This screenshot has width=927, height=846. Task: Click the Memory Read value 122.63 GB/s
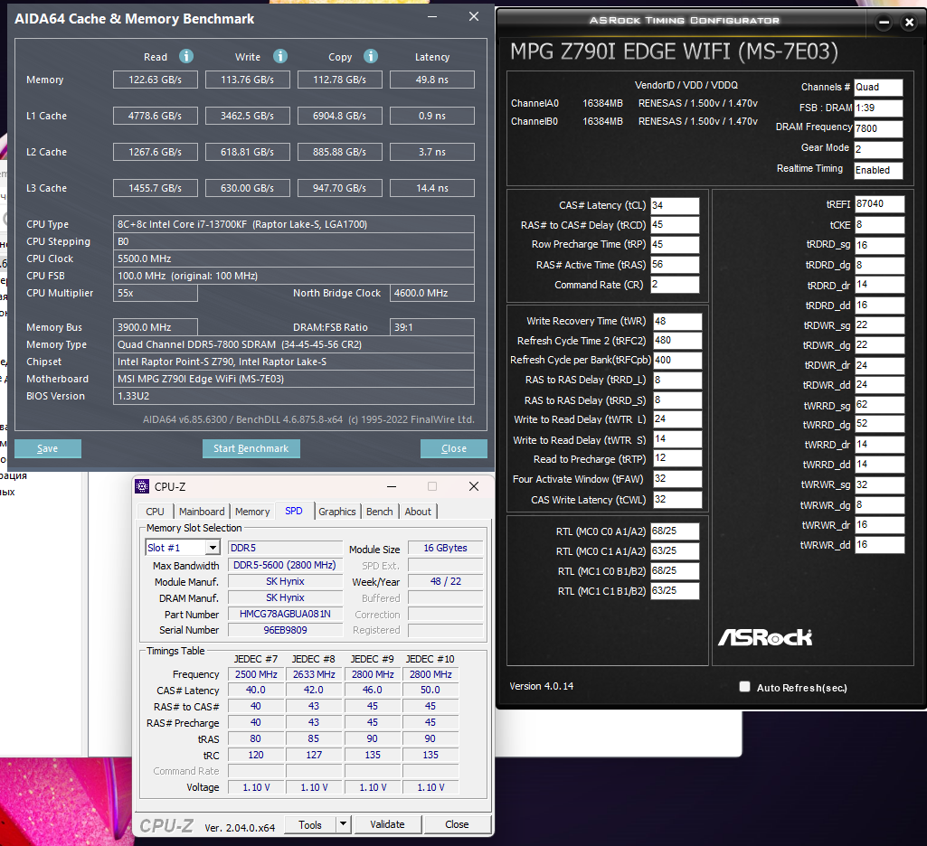(x=155, y=80)
